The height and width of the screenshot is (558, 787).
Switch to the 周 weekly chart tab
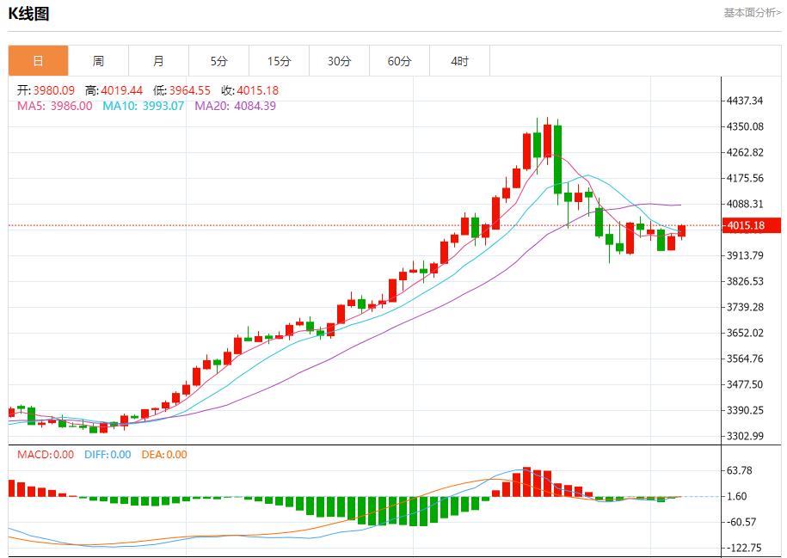pyautogui.click(x=99, y=60)
